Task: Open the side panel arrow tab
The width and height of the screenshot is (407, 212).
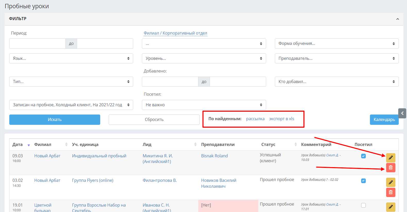Action: point(402,113)
